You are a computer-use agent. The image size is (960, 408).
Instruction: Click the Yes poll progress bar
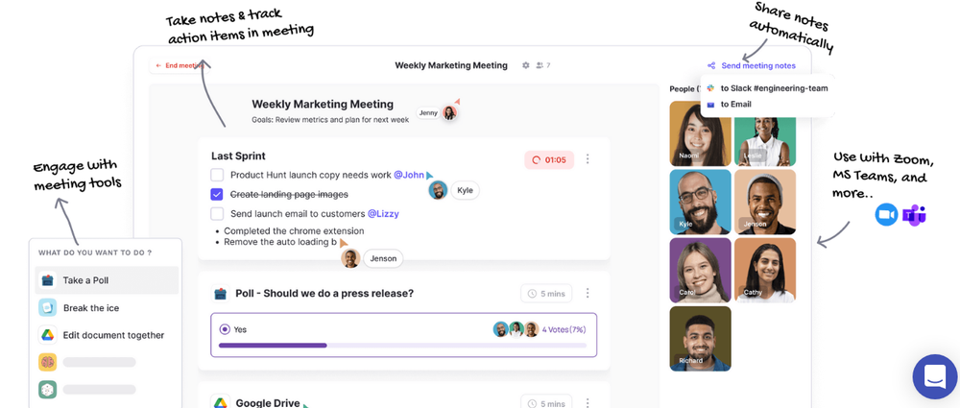pos(403,346)
